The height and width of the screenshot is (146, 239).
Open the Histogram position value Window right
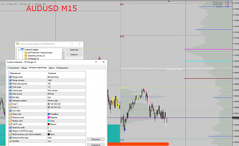[66, 101]
